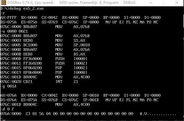The height and width of the screenshot is (121, 184).
Task: Minimize the DOSBox window
Action: click(x=151, y=3)
